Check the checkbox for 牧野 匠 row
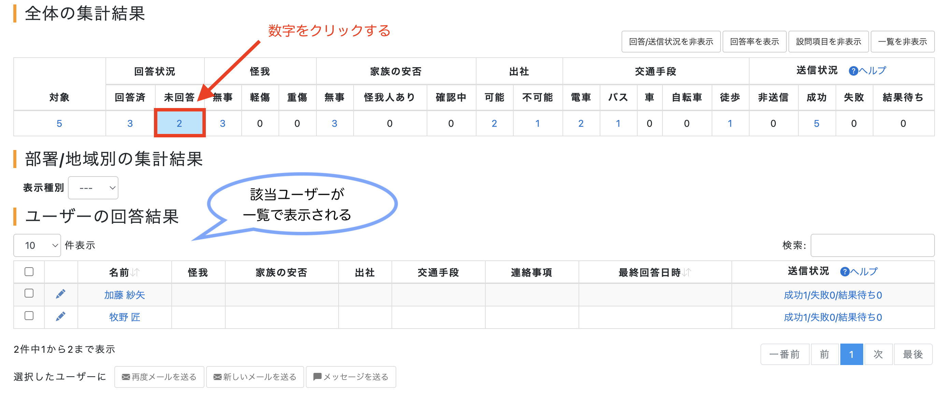This screenshot has height=394, width=940. (x=29, y=315)
